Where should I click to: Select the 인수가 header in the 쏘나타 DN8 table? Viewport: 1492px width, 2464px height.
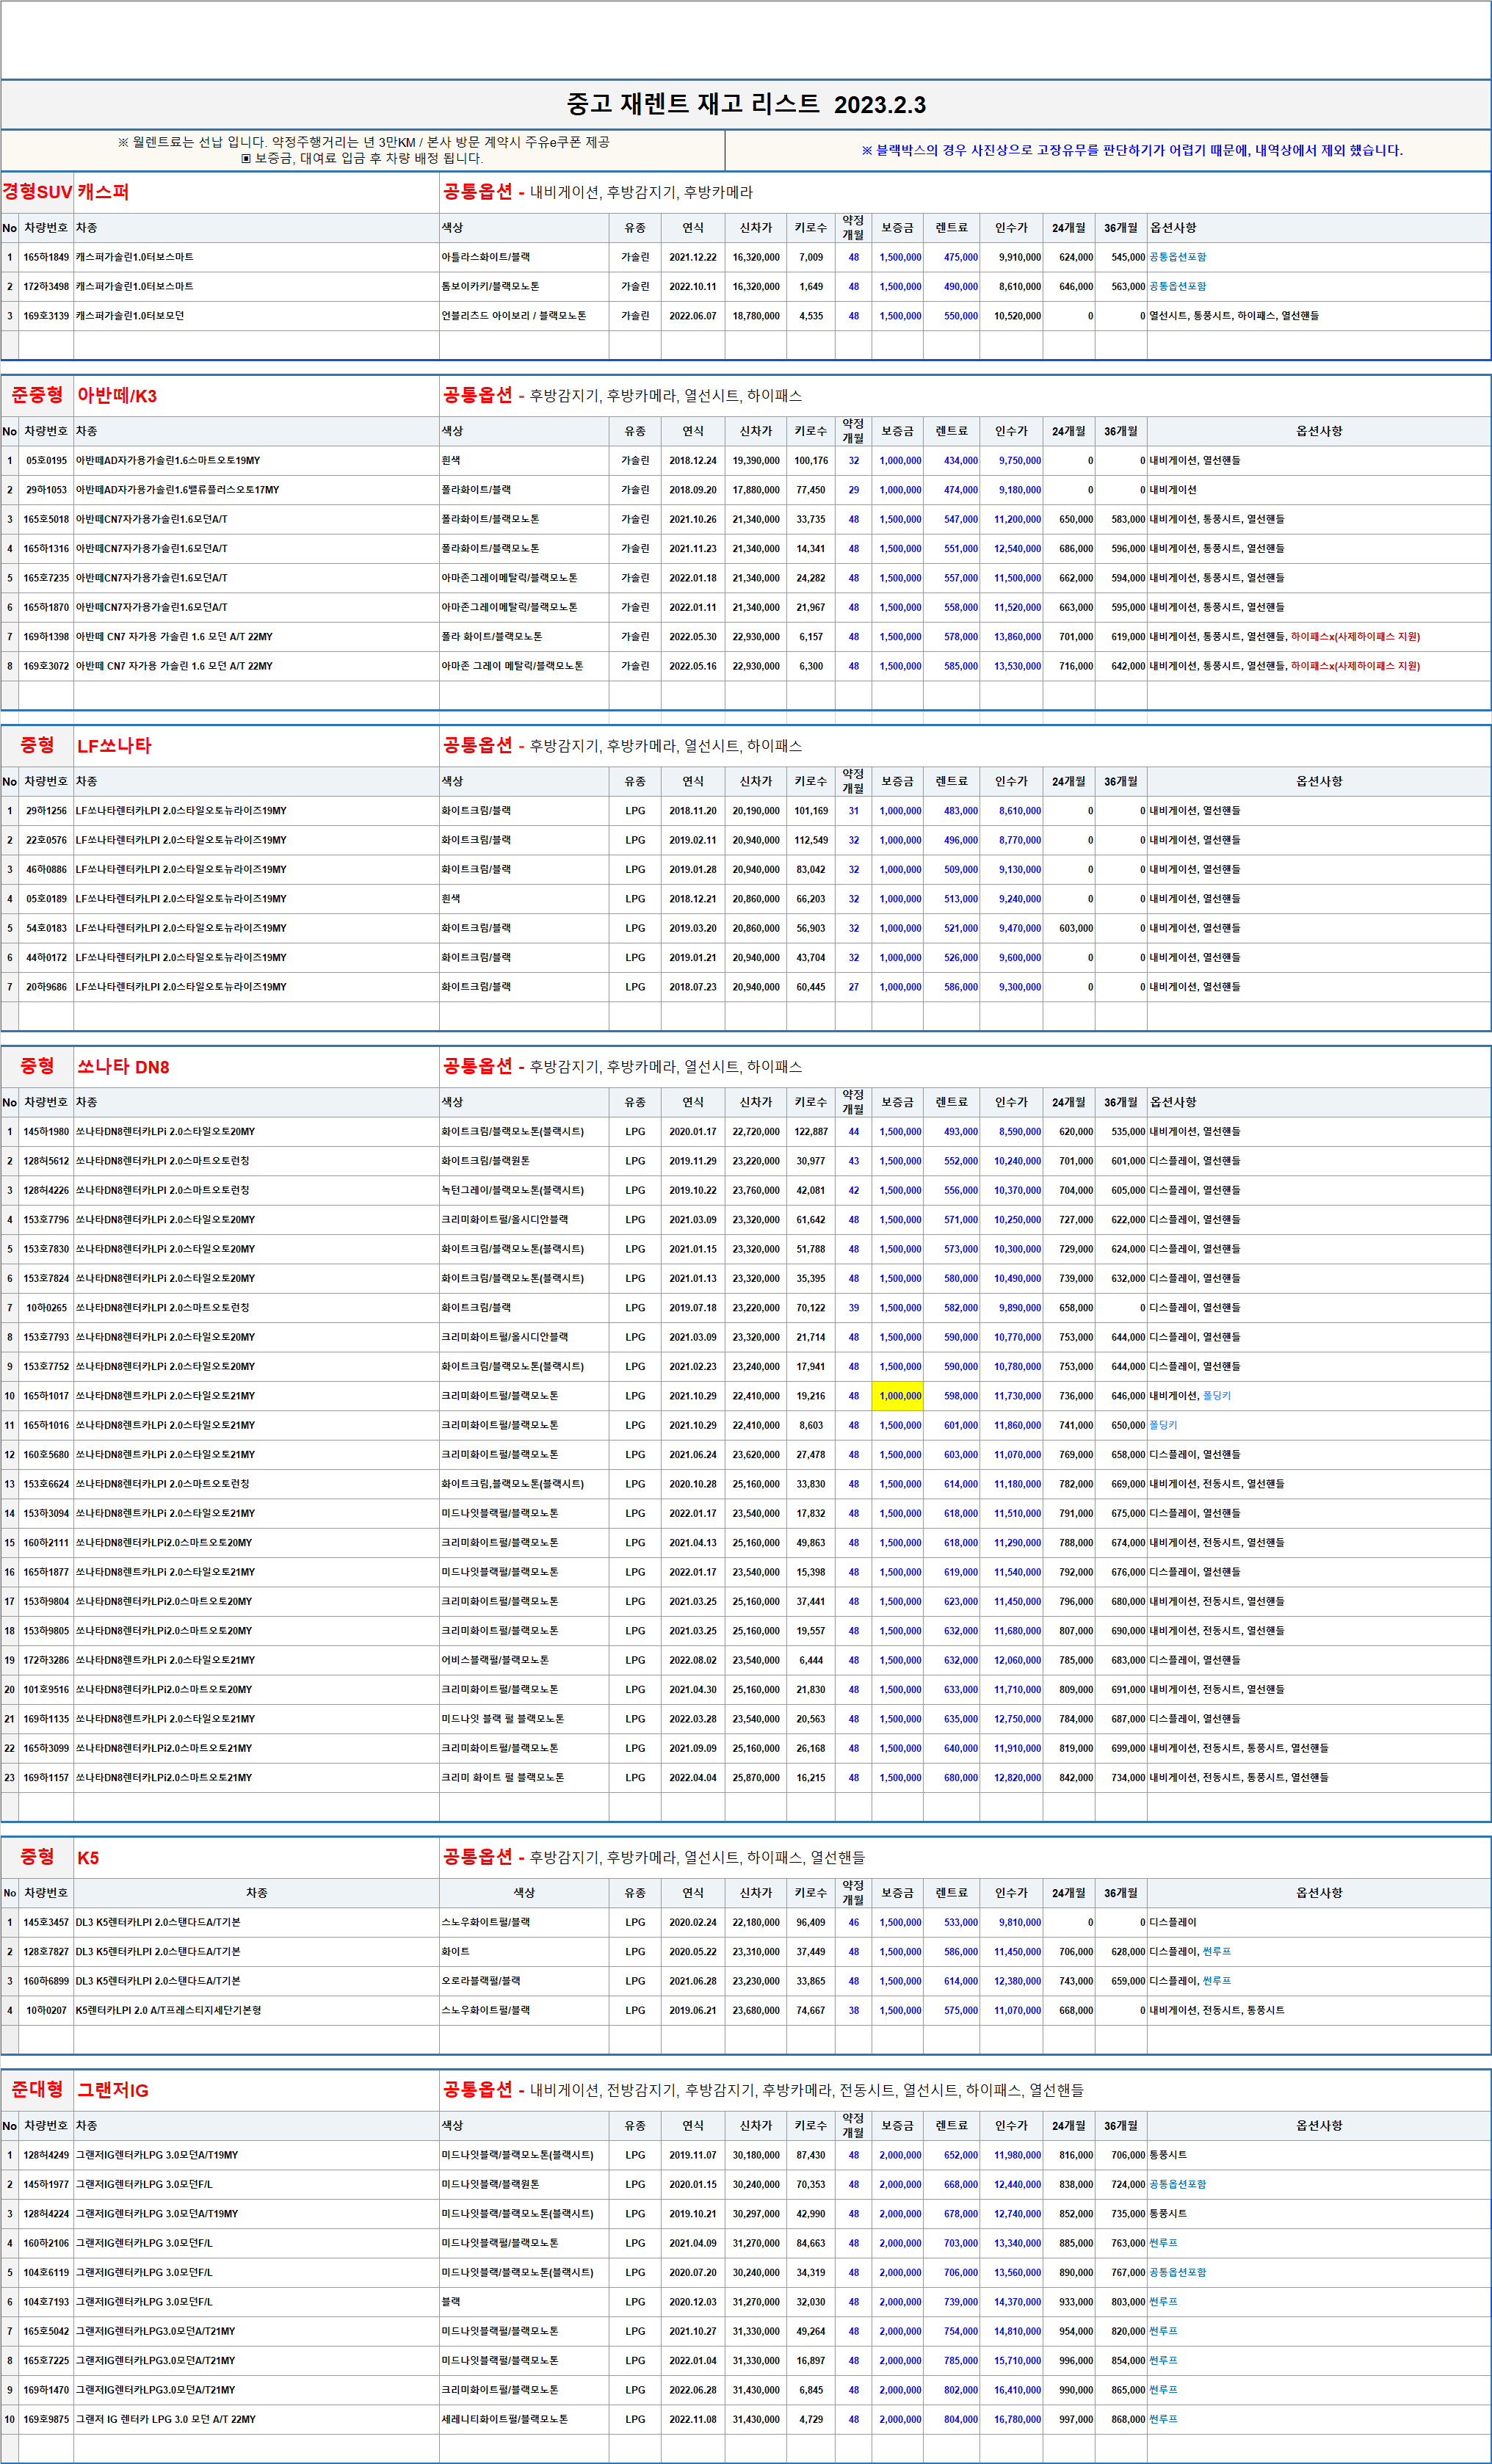coord(1011,1102)
